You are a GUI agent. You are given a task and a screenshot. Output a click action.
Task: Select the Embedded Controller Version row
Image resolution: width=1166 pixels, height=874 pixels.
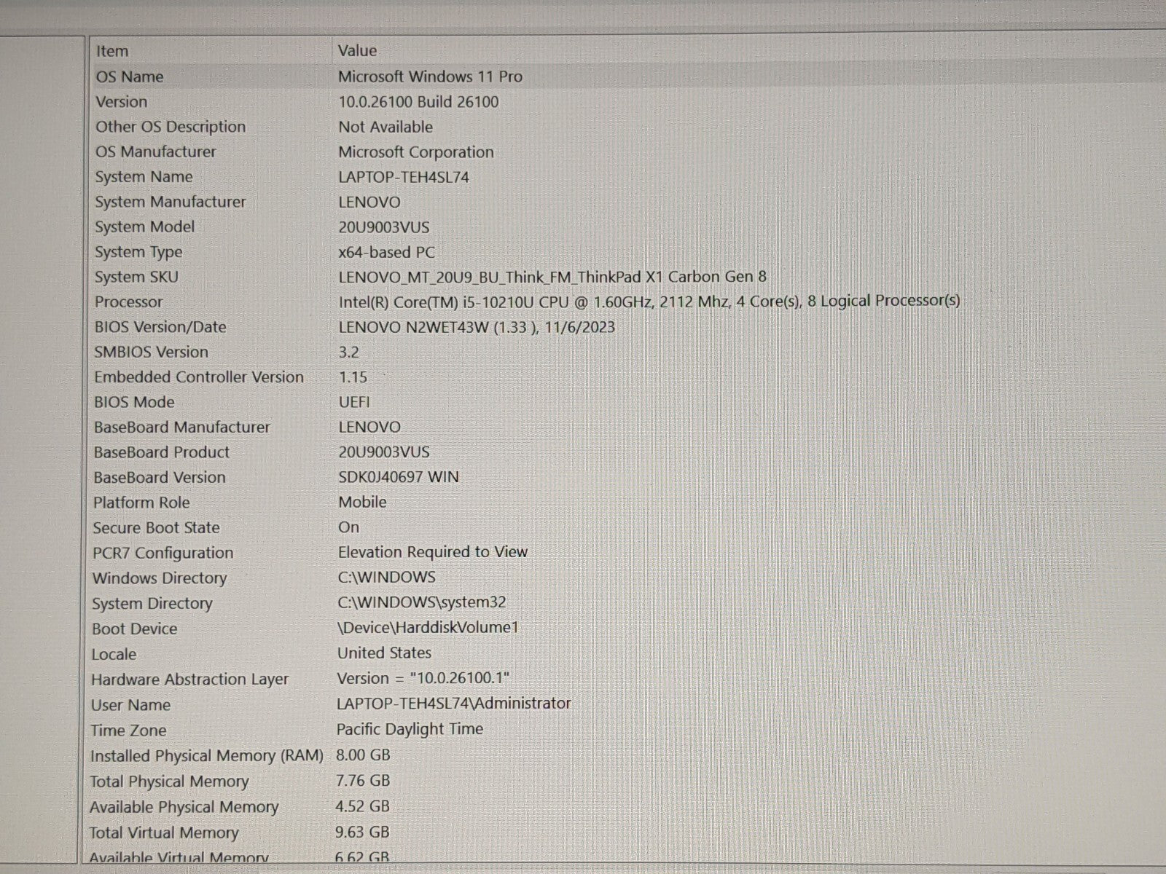click(x=198, y=377)
